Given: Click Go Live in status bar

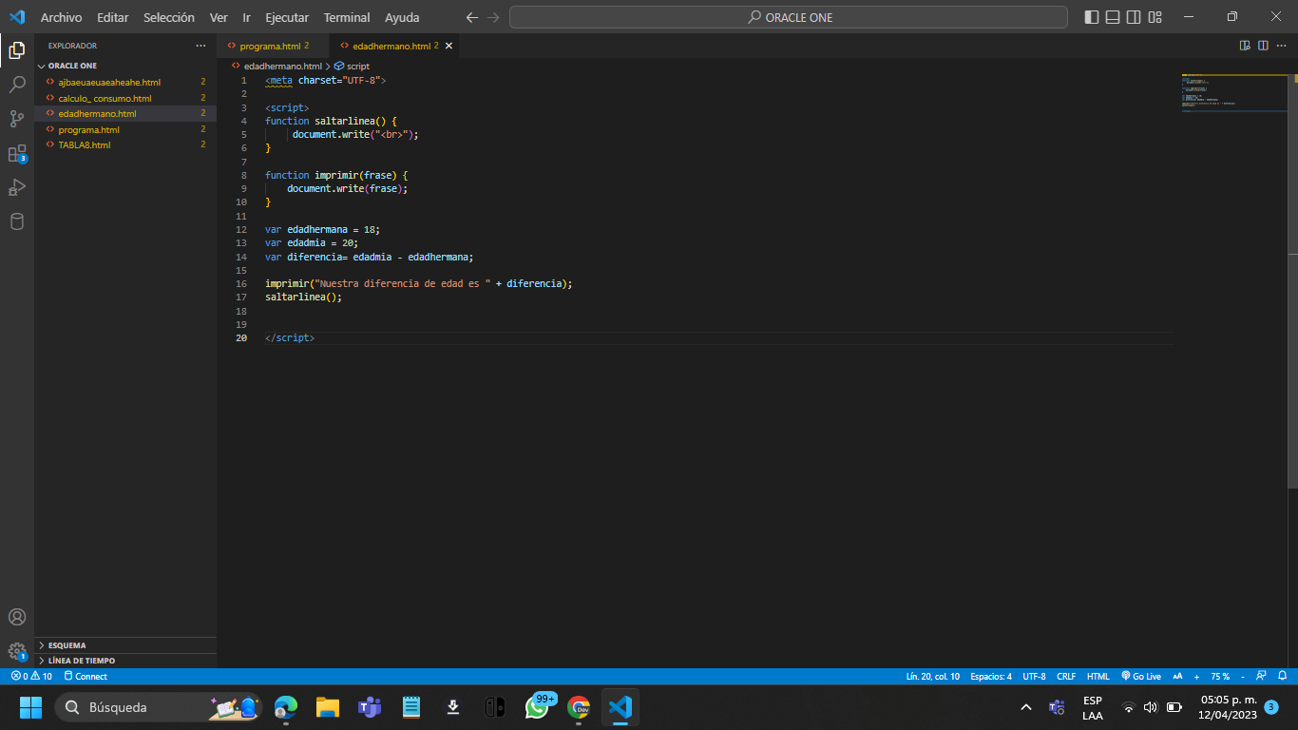Looking at the screenshot, I should click(1141, 677).
